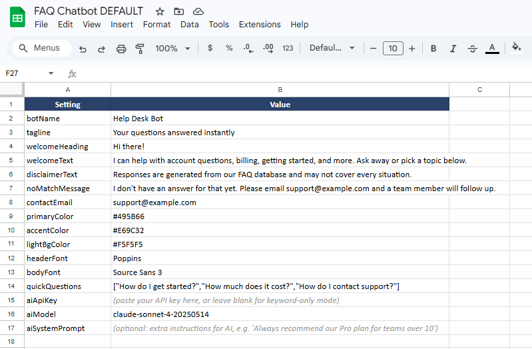Click the move to folder icon

178,11
